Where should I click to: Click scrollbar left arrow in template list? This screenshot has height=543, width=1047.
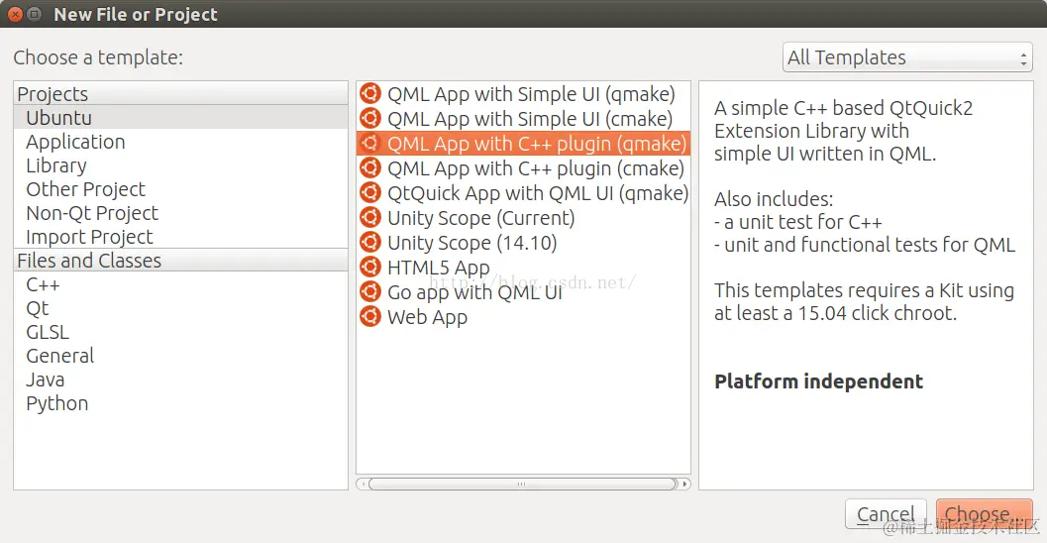click(x=363, y=484)
